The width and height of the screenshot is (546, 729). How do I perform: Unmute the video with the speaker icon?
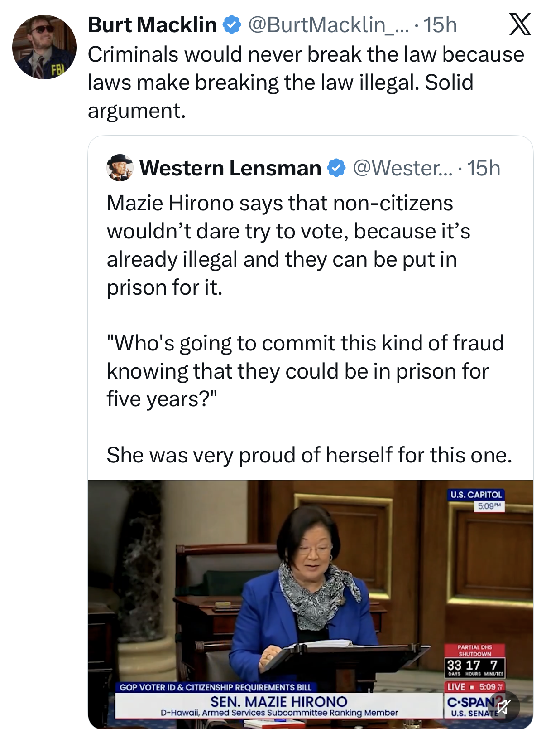point(503,706)
